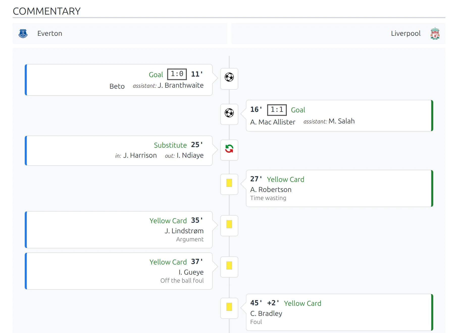The height and width of the screenshot is (333, 458).
Task: Select substitute J. Harrison coming in
Action: point(140,155)
